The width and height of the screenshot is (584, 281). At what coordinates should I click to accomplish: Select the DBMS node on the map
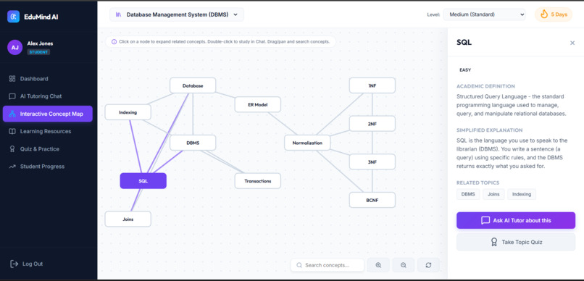(x=193, y=143)
